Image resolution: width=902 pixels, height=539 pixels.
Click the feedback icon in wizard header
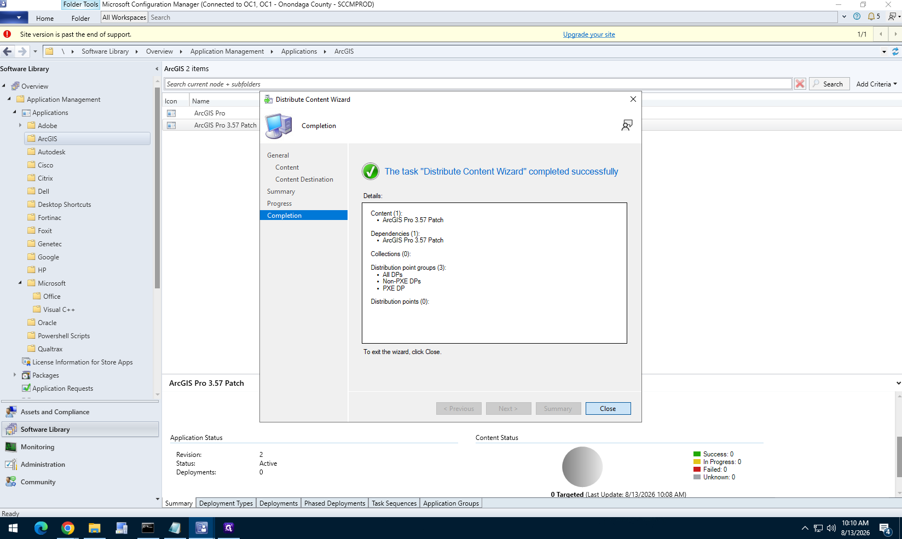point(627,125)
